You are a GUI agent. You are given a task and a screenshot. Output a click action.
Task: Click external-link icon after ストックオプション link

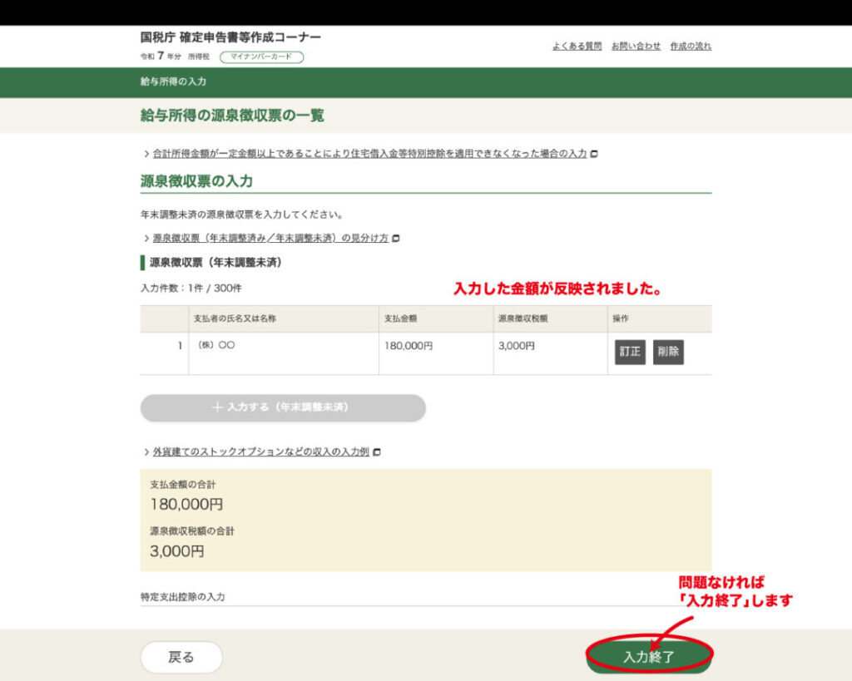377,452
